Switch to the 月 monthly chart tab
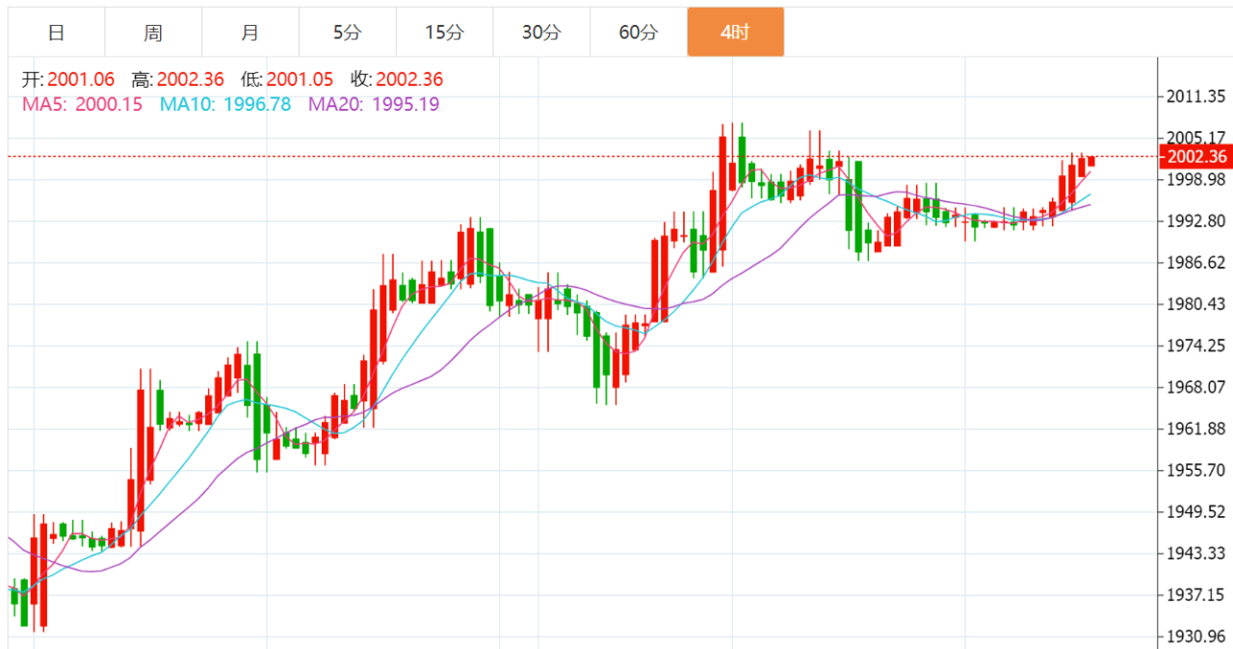Viewport: 1233px width, 649px height. pos(250,32)
